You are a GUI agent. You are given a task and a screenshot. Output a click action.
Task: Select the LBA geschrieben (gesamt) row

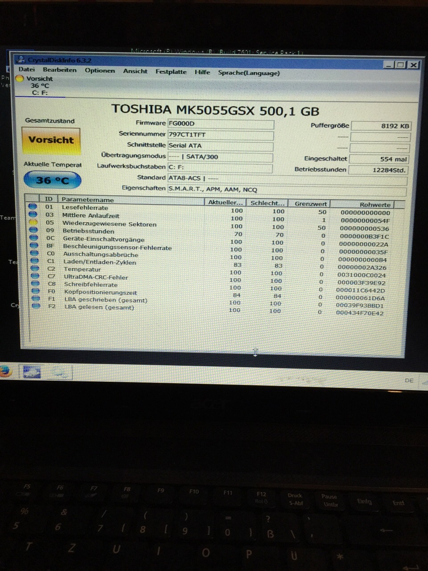point(209,301)
